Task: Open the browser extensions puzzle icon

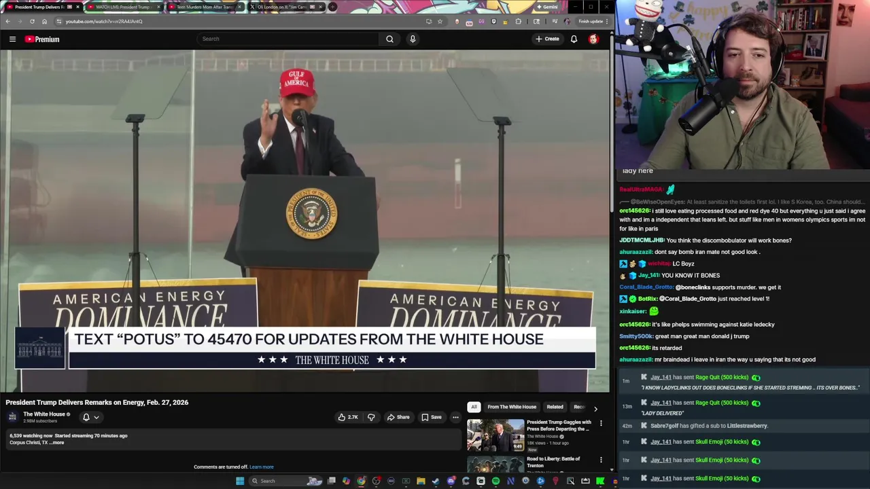Action: click(x=519, y=21)
